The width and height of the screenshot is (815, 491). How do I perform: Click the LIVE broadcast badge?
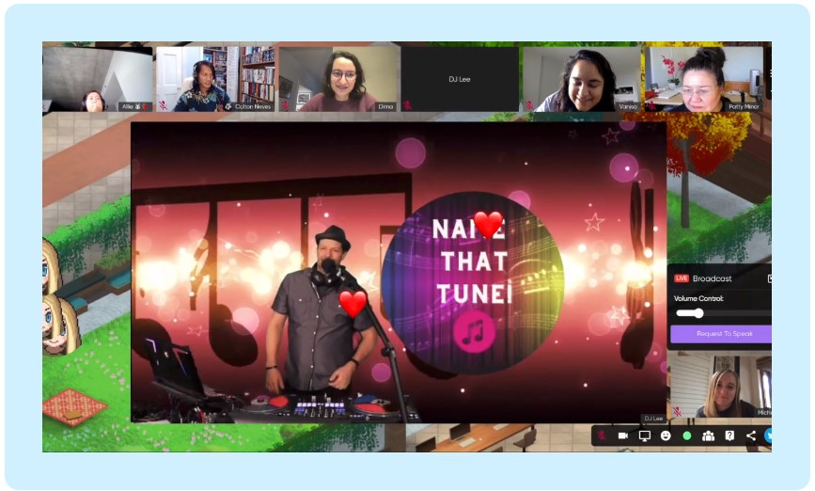(682, 278)
